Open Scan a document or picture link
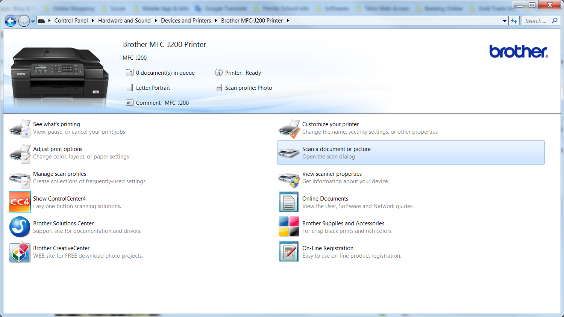The width and height of the screenshot is (564, 317). coord(337,149)
